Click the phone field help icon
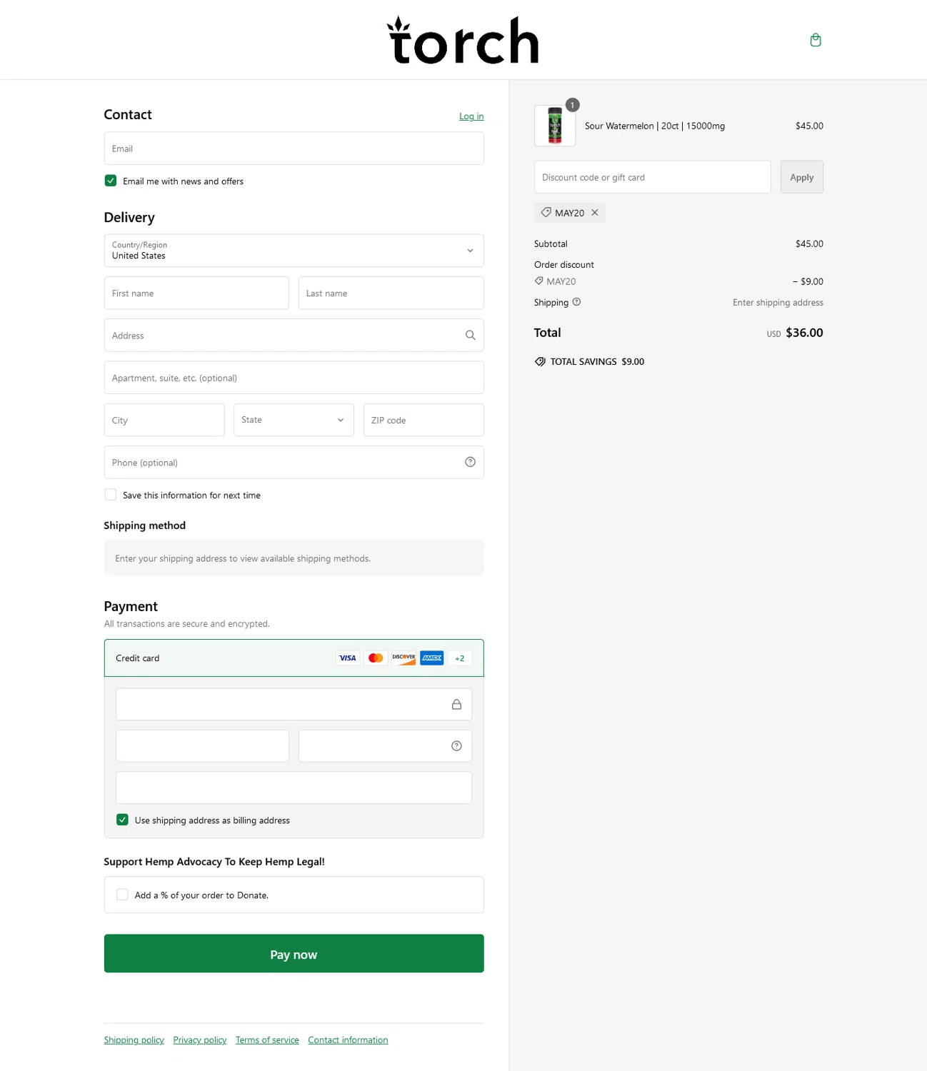Viewport: 927px width, 1071px height. (x=470, y=462)
